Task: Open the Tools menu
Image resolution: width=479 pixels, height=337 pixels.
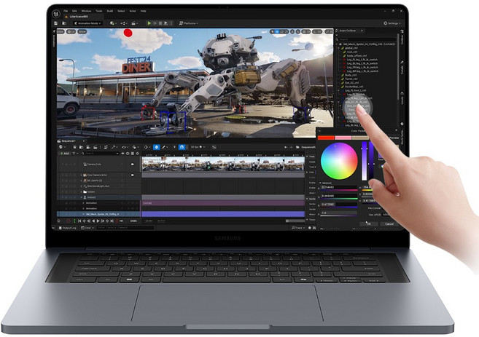Action: pyautogui.click(x=99, y=11)
